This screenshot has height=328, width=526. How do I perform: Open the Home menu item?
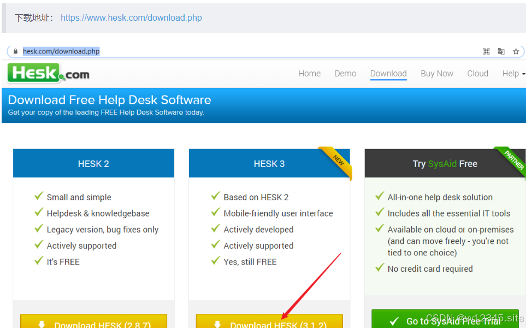309,73
